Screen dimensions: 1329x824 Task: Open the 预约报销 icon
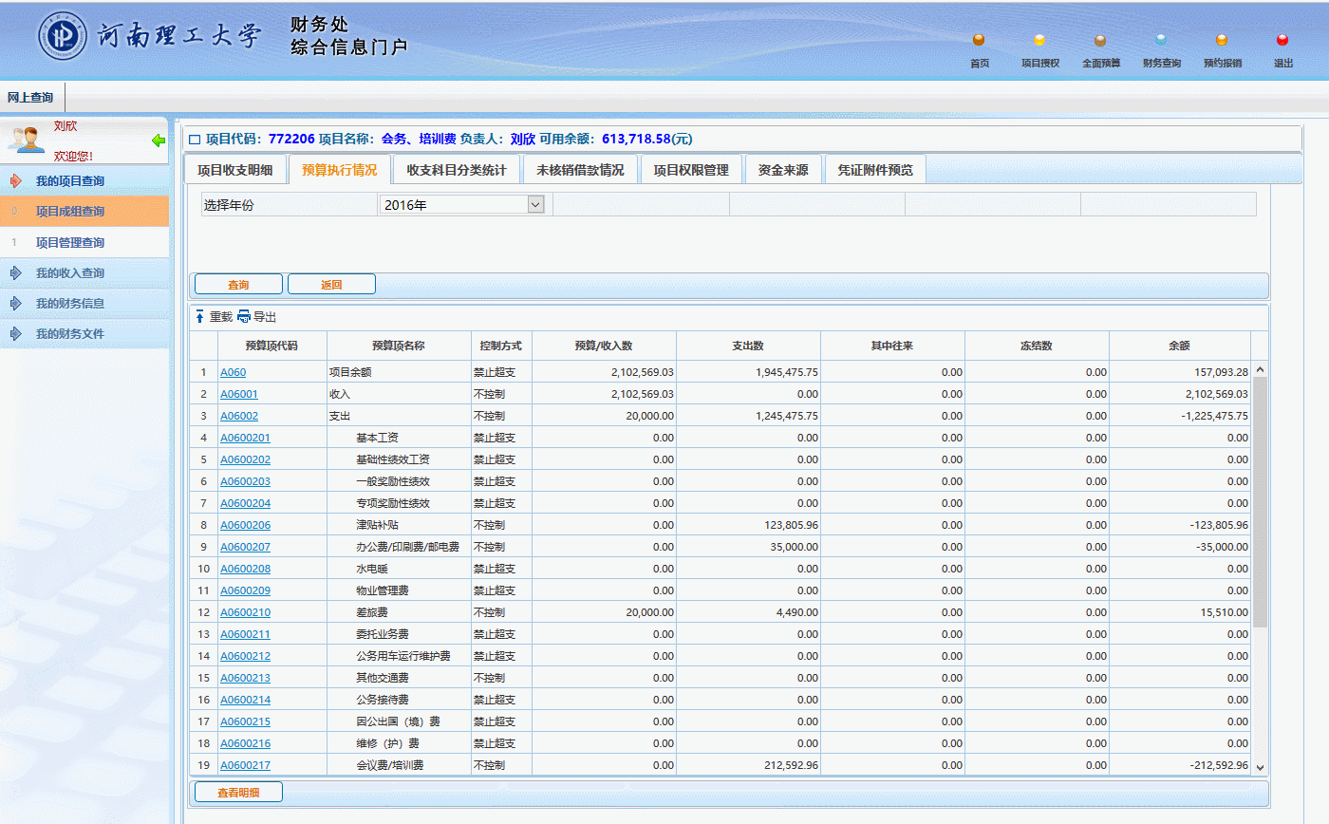point(1222,41)
